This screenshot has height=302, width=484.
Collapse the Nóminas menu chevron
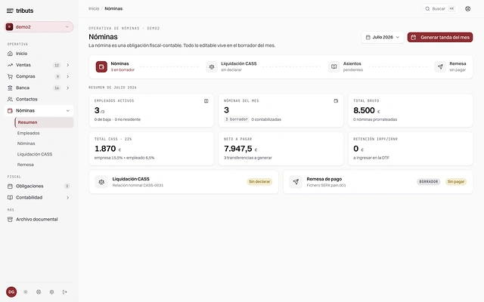[67, 111]
